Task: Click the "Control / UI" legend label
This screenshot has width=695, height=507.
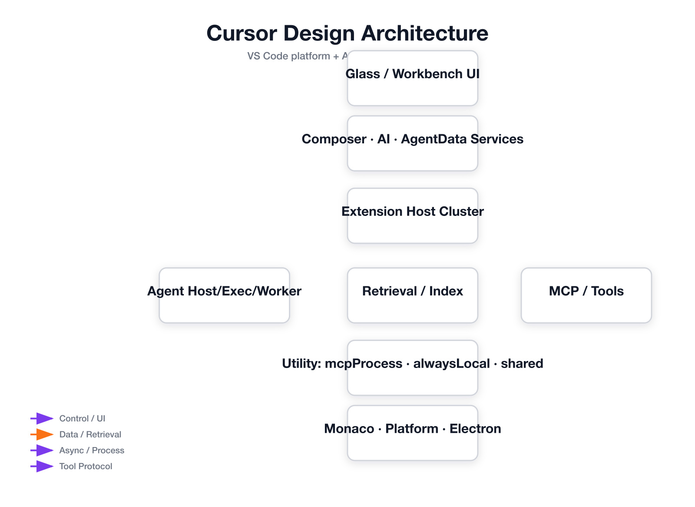Action: 82,418
